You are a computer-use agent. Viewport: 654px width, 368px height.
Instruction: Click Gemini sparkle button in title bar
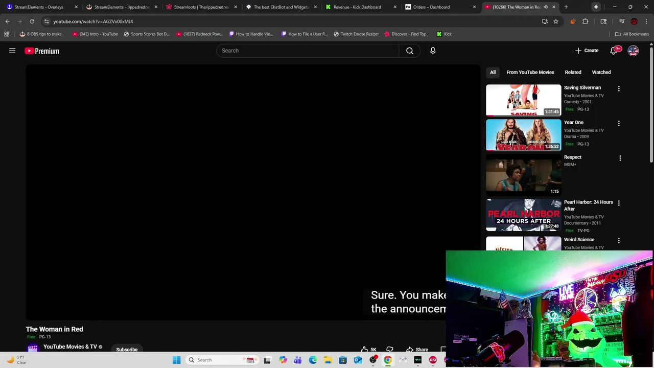coord(596,7)
